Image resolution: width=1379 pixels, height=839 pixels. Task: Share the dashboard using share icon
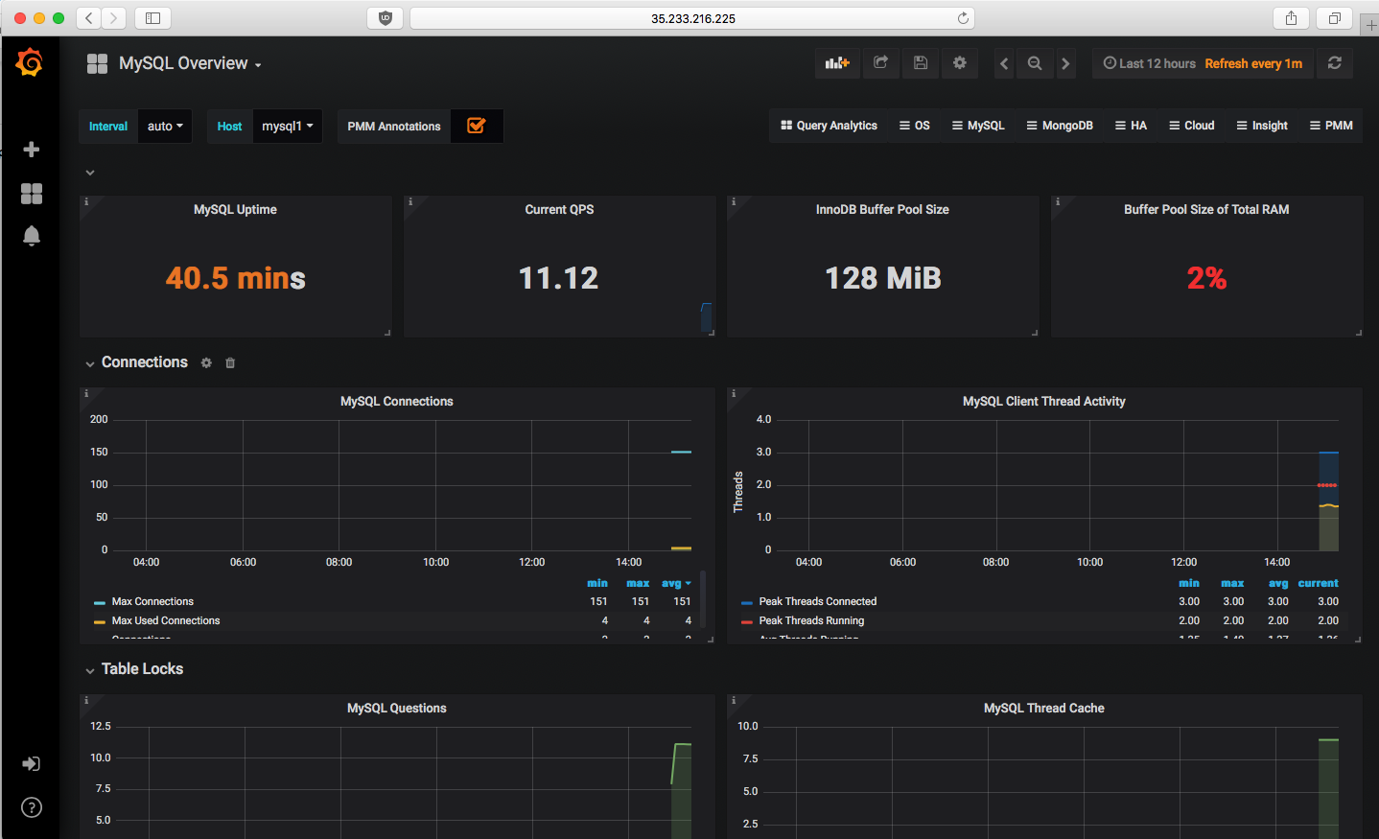[880, 63]
